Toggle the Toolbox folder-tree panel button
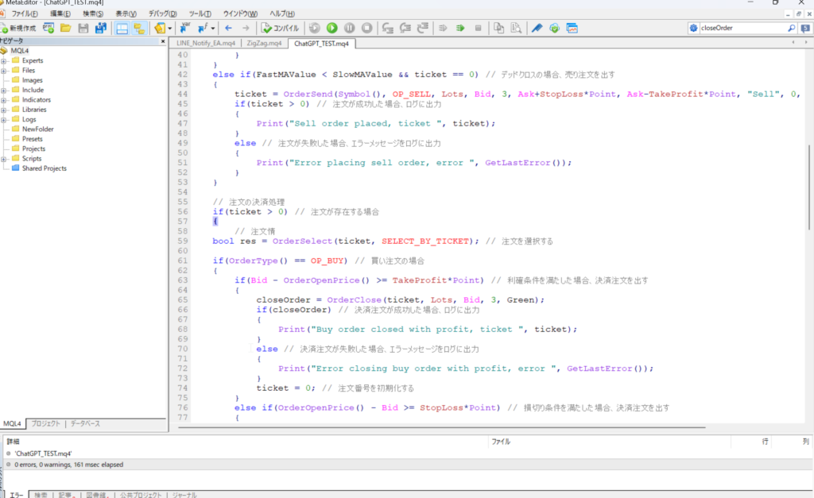 point(139,28)
